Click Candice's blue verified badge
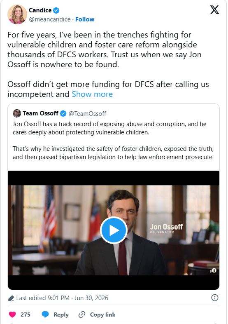Image resolution: width=228 pixels, height=324 pixels. pos(56,10)
